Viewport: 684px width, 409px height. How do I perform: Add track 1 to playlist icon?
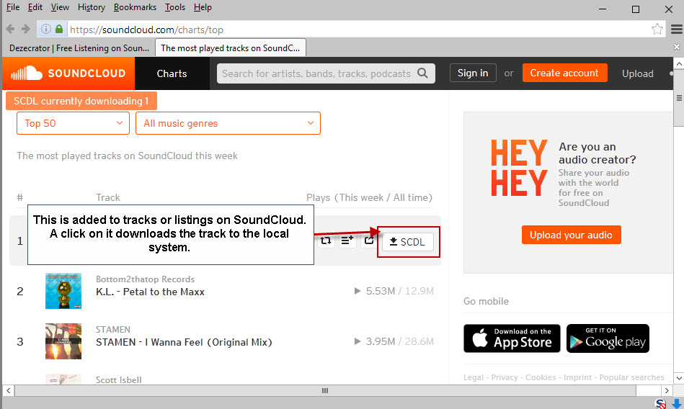[x=347, y=241]
